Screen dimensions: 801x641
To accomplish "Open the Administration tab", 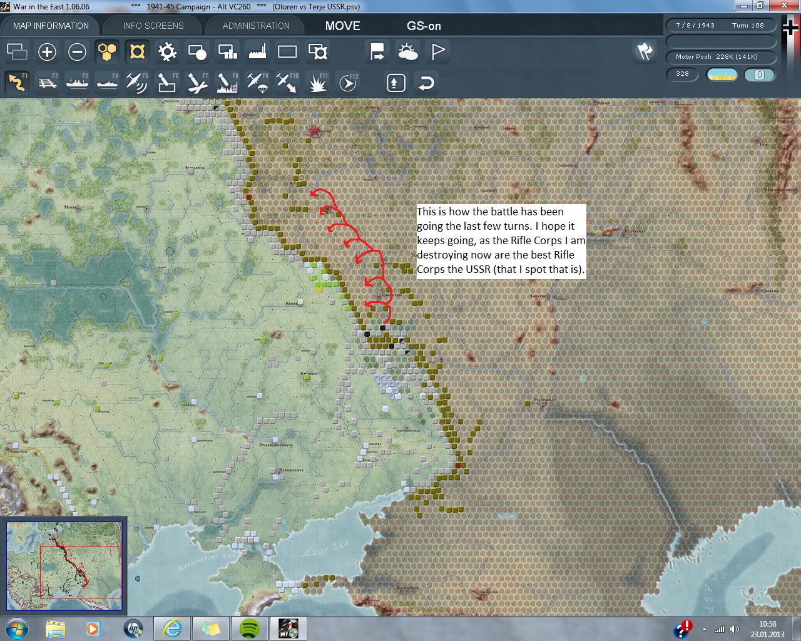I will (256, 26).
